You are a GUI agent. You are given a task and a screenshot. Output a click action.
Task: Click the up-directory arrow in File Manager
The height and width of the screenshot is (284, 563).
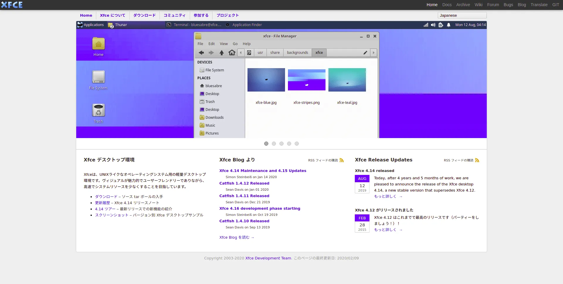click(222, 53)
